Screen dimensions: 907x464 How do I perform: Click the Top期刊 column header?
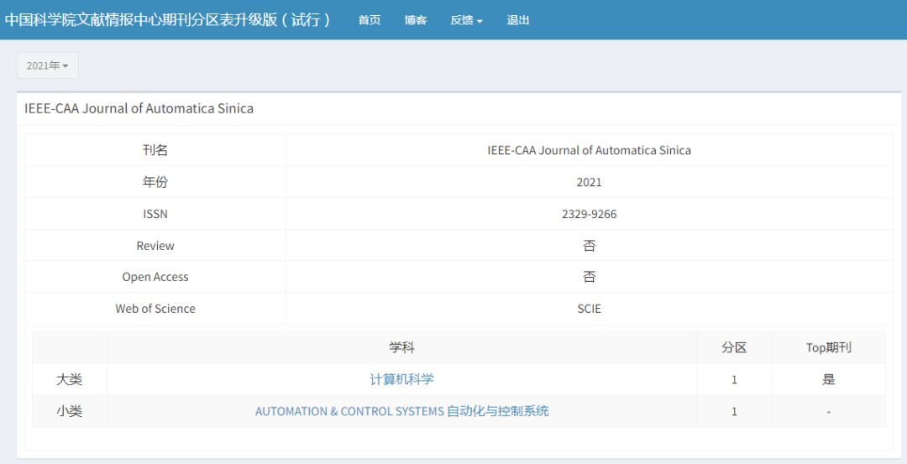(828, 347)
